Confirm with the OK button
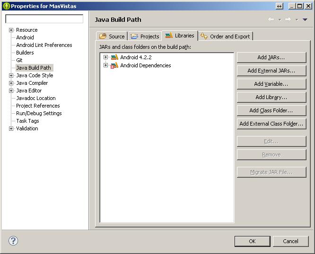Viewport: 315px width, 254px height. (x=252, y=241)
